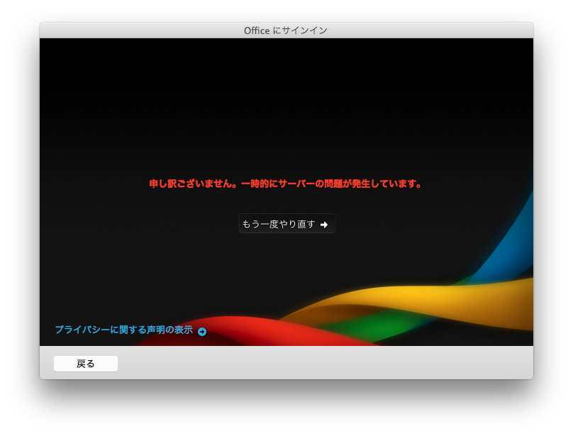The width and height of the screenshot is (573, 436).
Task: Click the red server error message text
Action: click(x=285, y=184)
